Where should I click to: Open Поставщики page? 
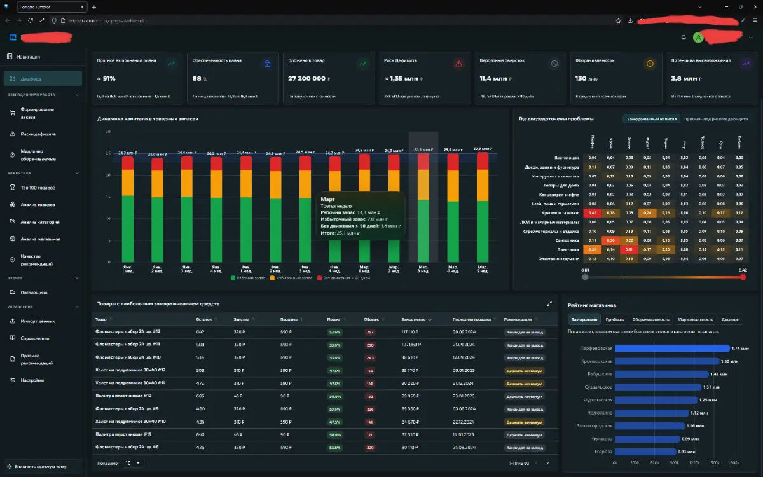pyautogui.click(x=43, y=293)
